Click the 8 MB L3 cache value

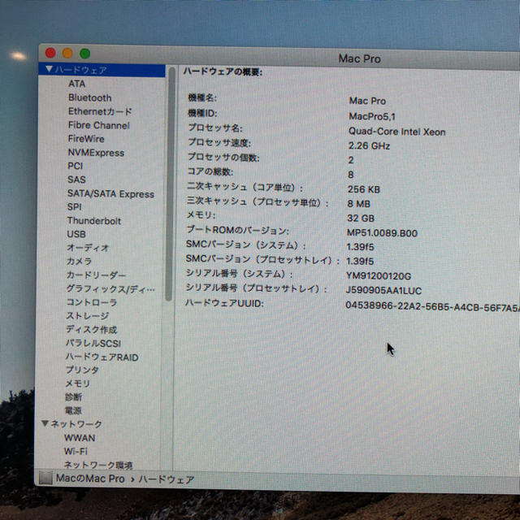click(358, 204)
